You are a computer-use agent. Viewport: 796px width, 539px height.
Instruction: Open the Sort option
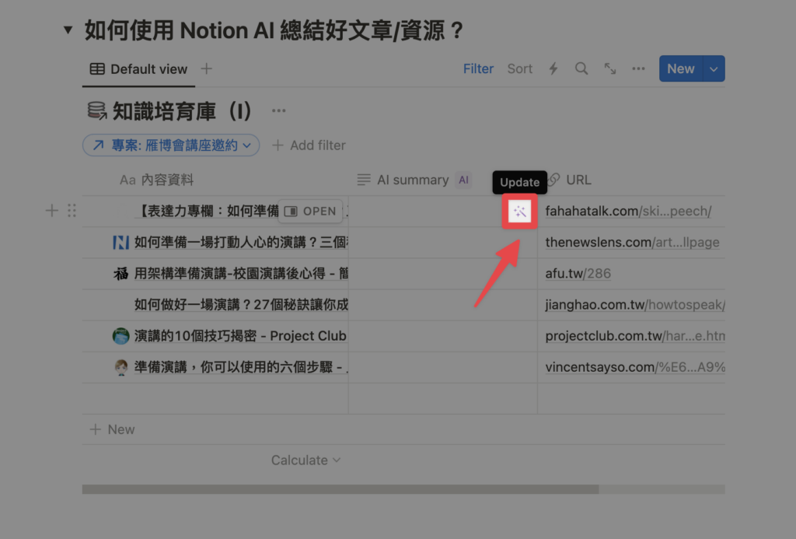click(520, 68)
